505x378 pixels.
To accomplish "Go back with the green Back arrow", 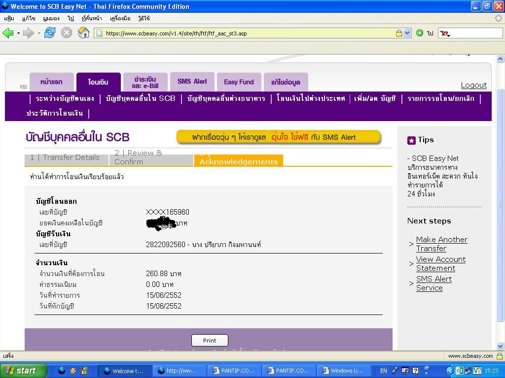I will [x=8, y=33].
